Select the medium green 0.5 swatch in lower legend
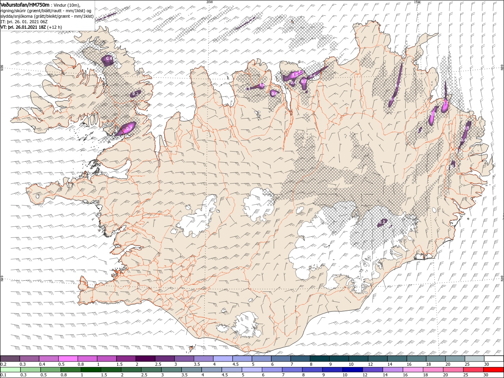504x378 pixels. (50, 370)
